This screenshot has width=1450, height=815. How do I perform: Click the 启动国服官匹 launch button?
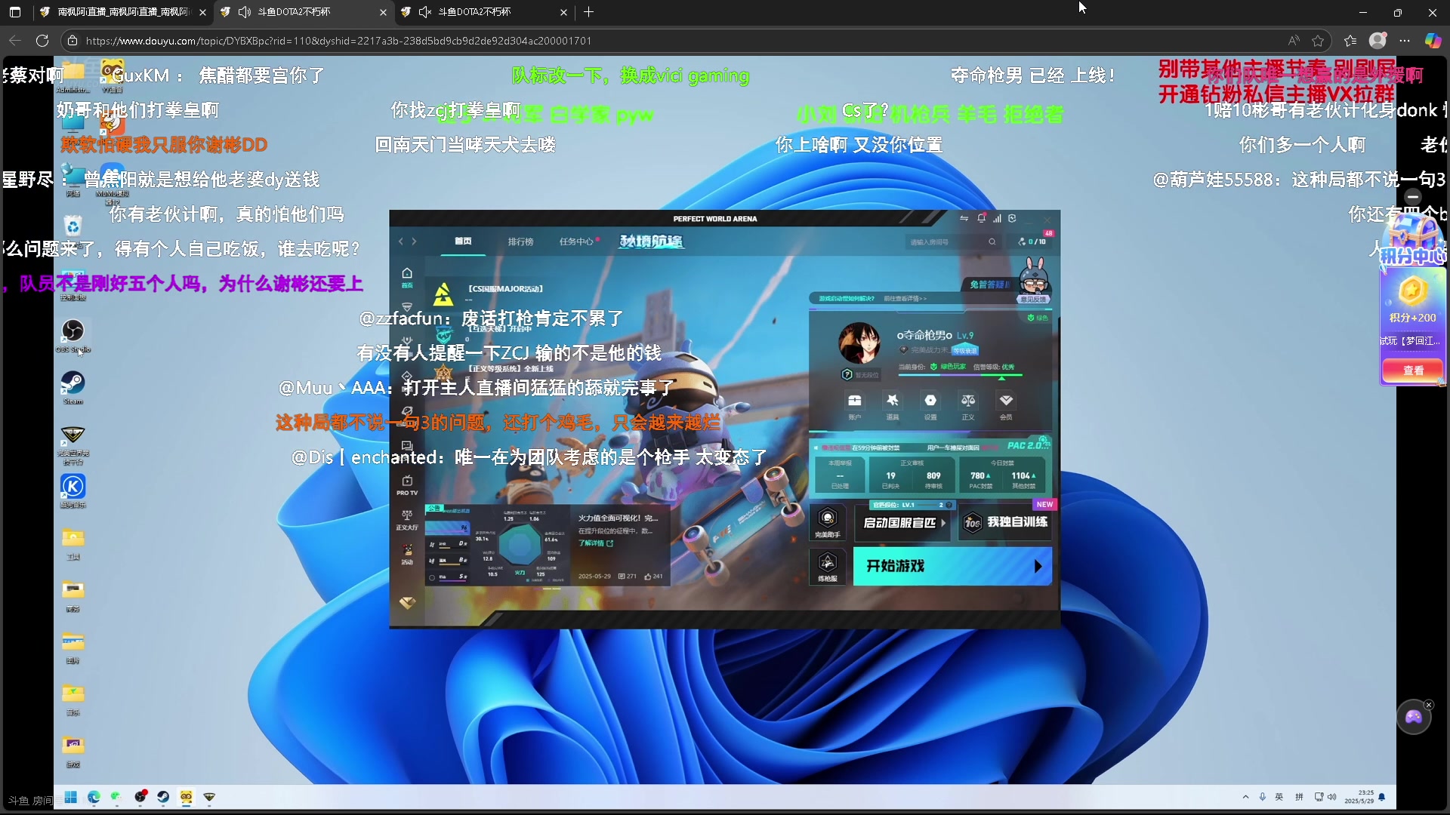(904, 522)
